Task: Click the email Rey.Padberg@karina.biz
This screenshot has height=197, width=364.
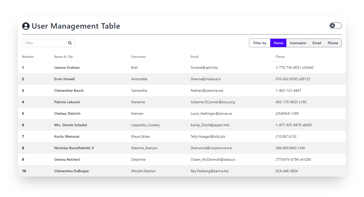Action: (210, 171)
